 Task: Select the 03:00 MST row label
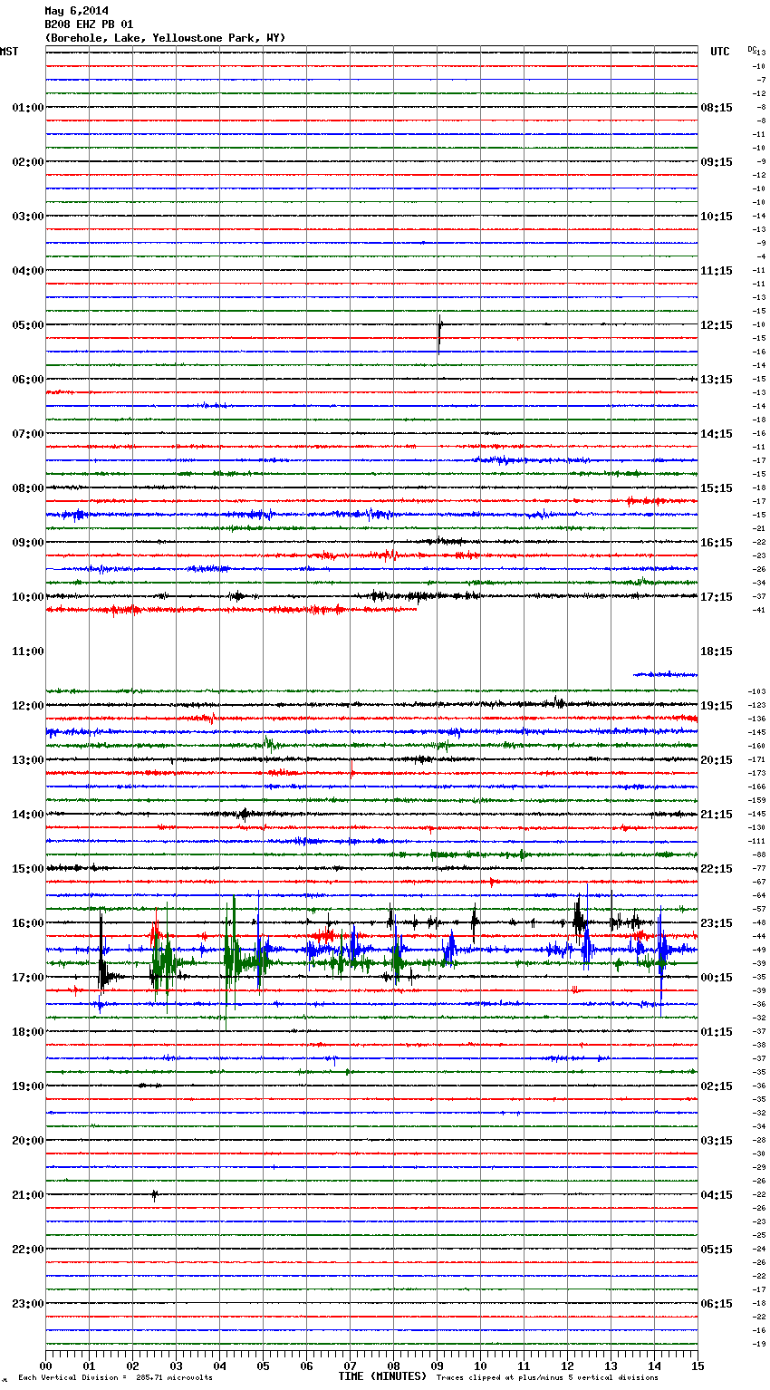tap(28, 217)
